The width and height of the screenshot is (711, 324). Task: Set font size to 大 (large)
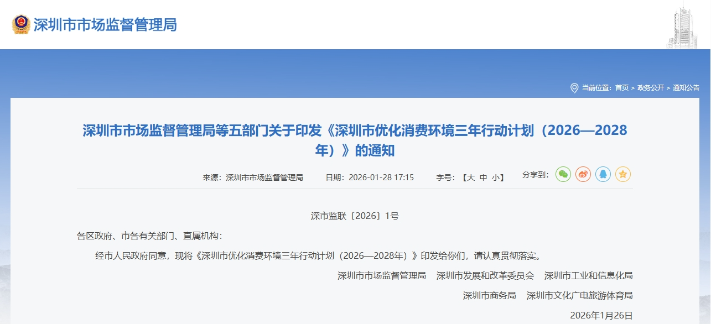(x=470, y=177)
